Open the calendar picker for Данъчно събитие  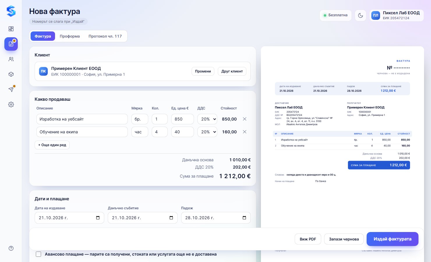[171, 218]
